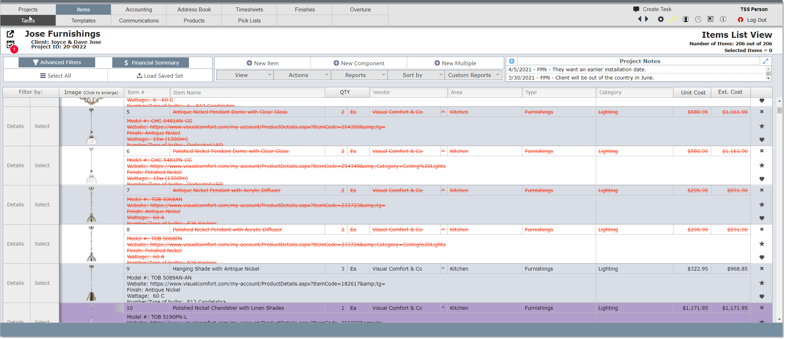
Task: Click the yellow expand arrows icon
Action: pos(673,19)
